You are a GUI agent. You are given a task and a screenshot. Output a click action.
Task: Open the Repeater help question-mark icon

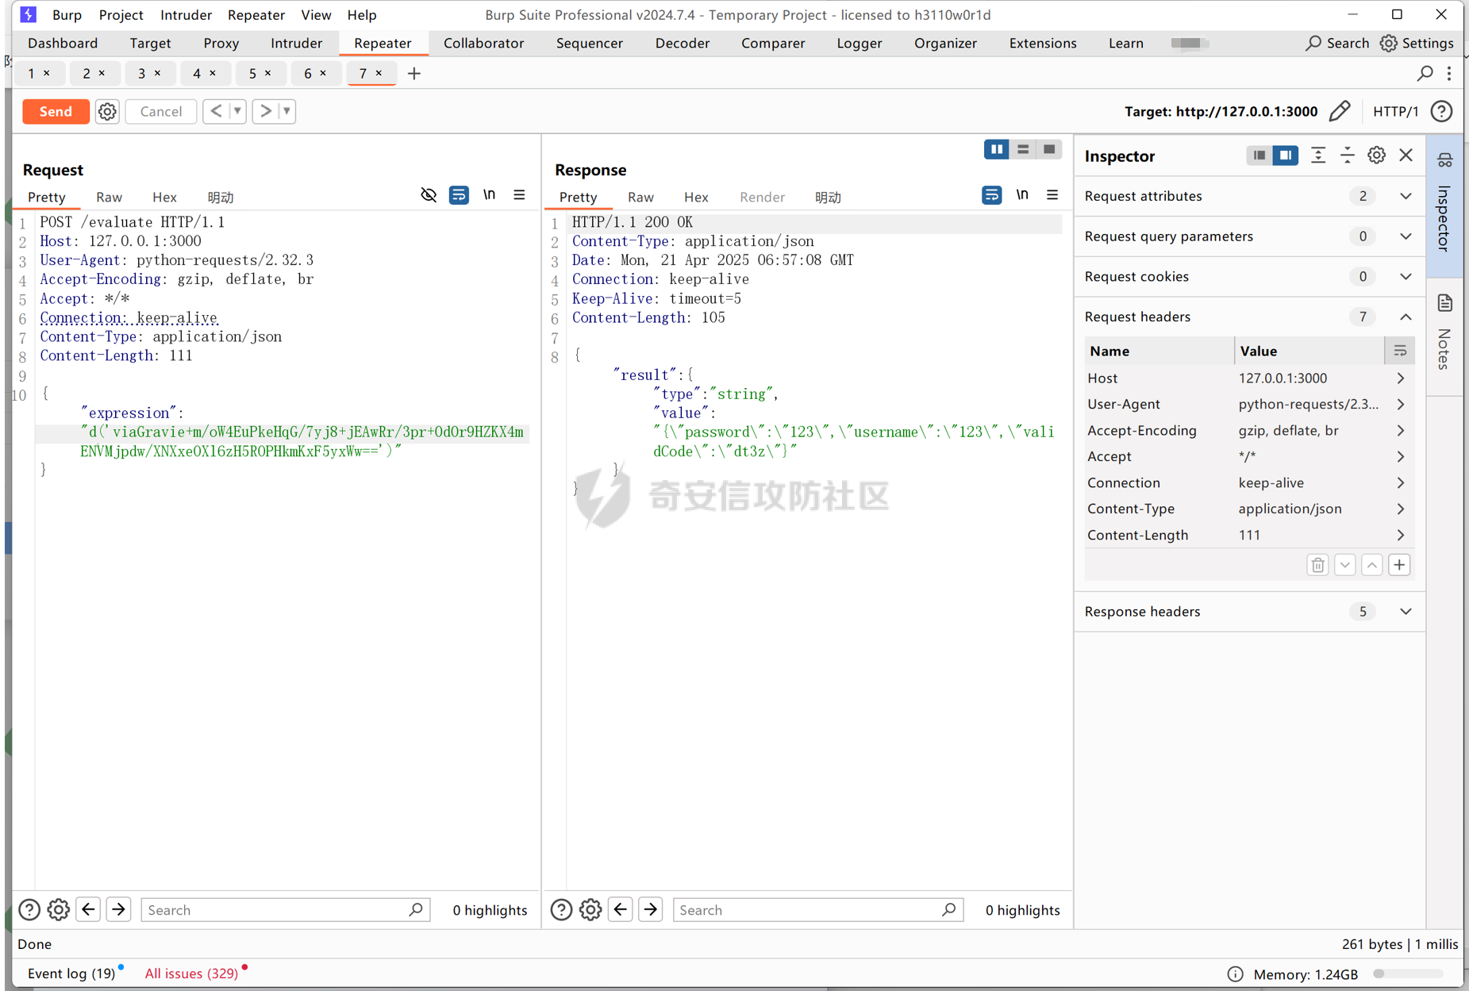point(1441,112)
